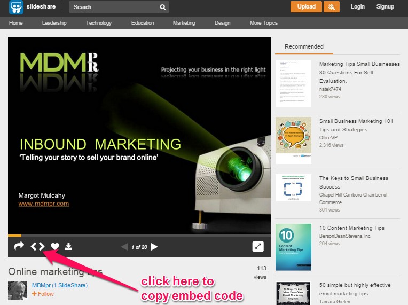
Task: Click in the Search input field
Action: click(x=119, y=7)
